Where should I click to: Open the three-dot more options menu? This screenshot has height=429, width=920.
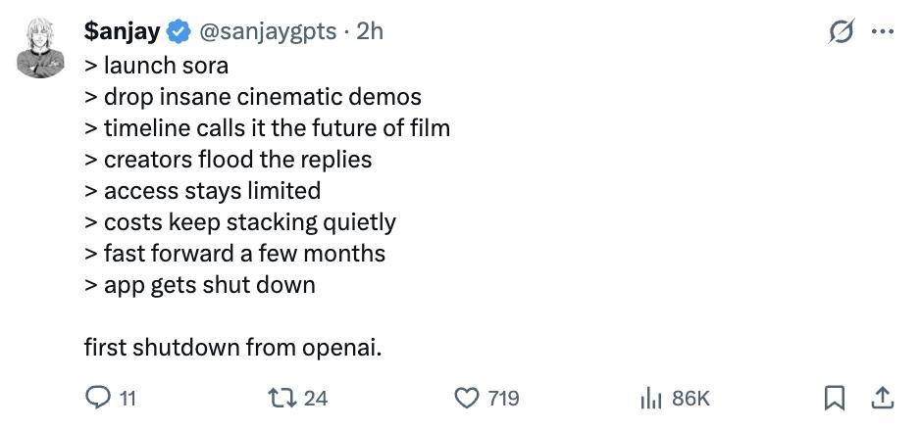coord(882,32)
